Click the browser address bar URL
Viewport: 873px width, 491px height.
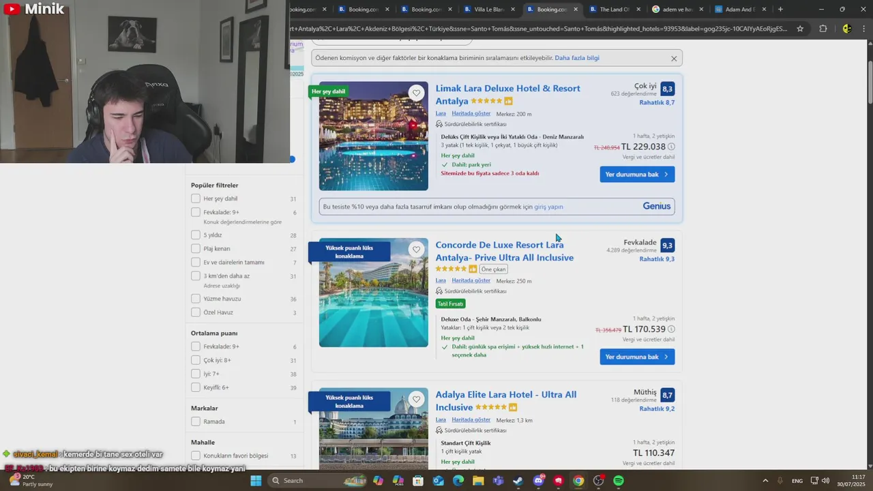pos(539,29)
